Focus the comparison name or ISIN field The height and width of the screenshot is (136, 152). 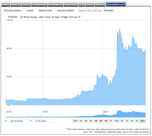click(90, 11)
